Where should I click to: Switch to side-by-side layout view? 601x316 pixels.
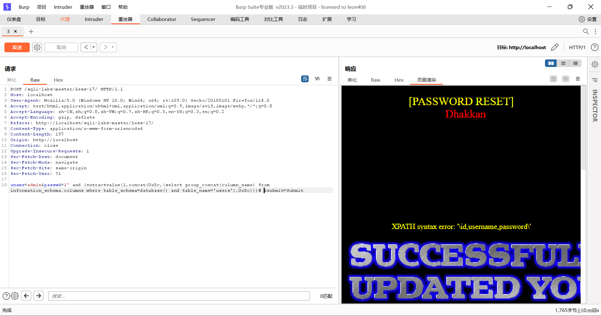coord(551,63)
